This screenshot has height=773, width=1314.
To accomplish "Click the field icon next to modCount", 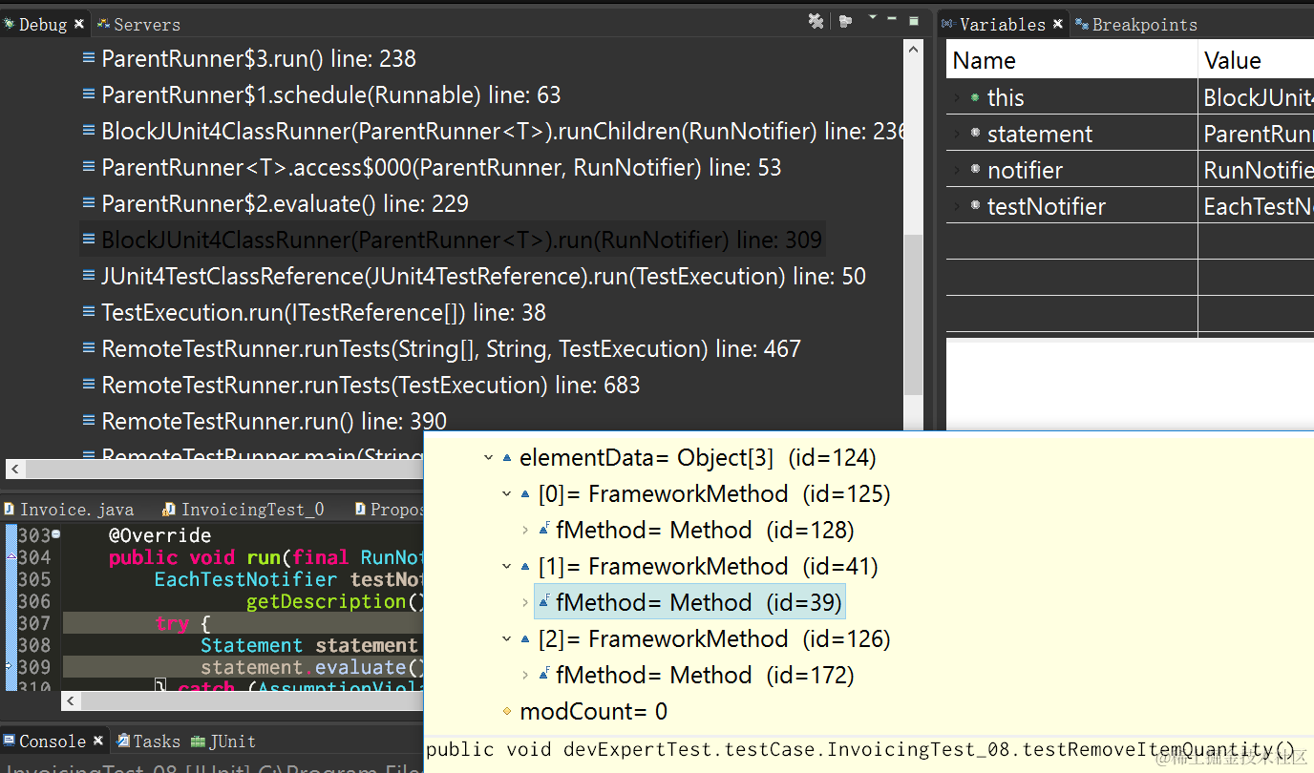I will [507, 712].
